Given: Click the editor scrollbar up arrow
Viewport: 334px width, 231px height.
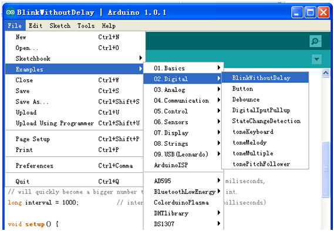Looking at the screenshot, I should 326,73.
